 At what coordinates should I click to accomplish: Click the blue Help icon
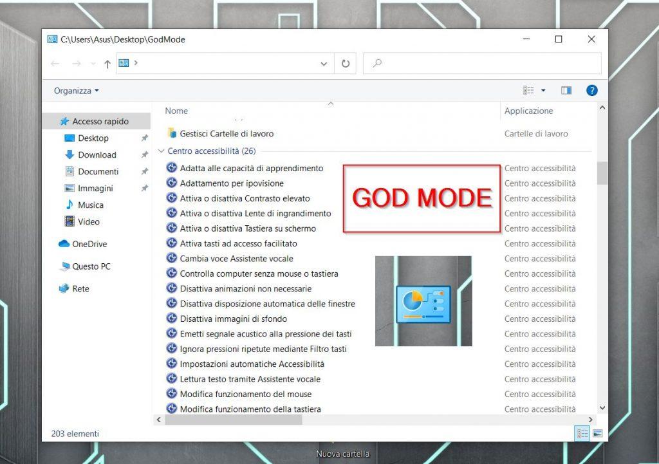click(x=591, y=90)
